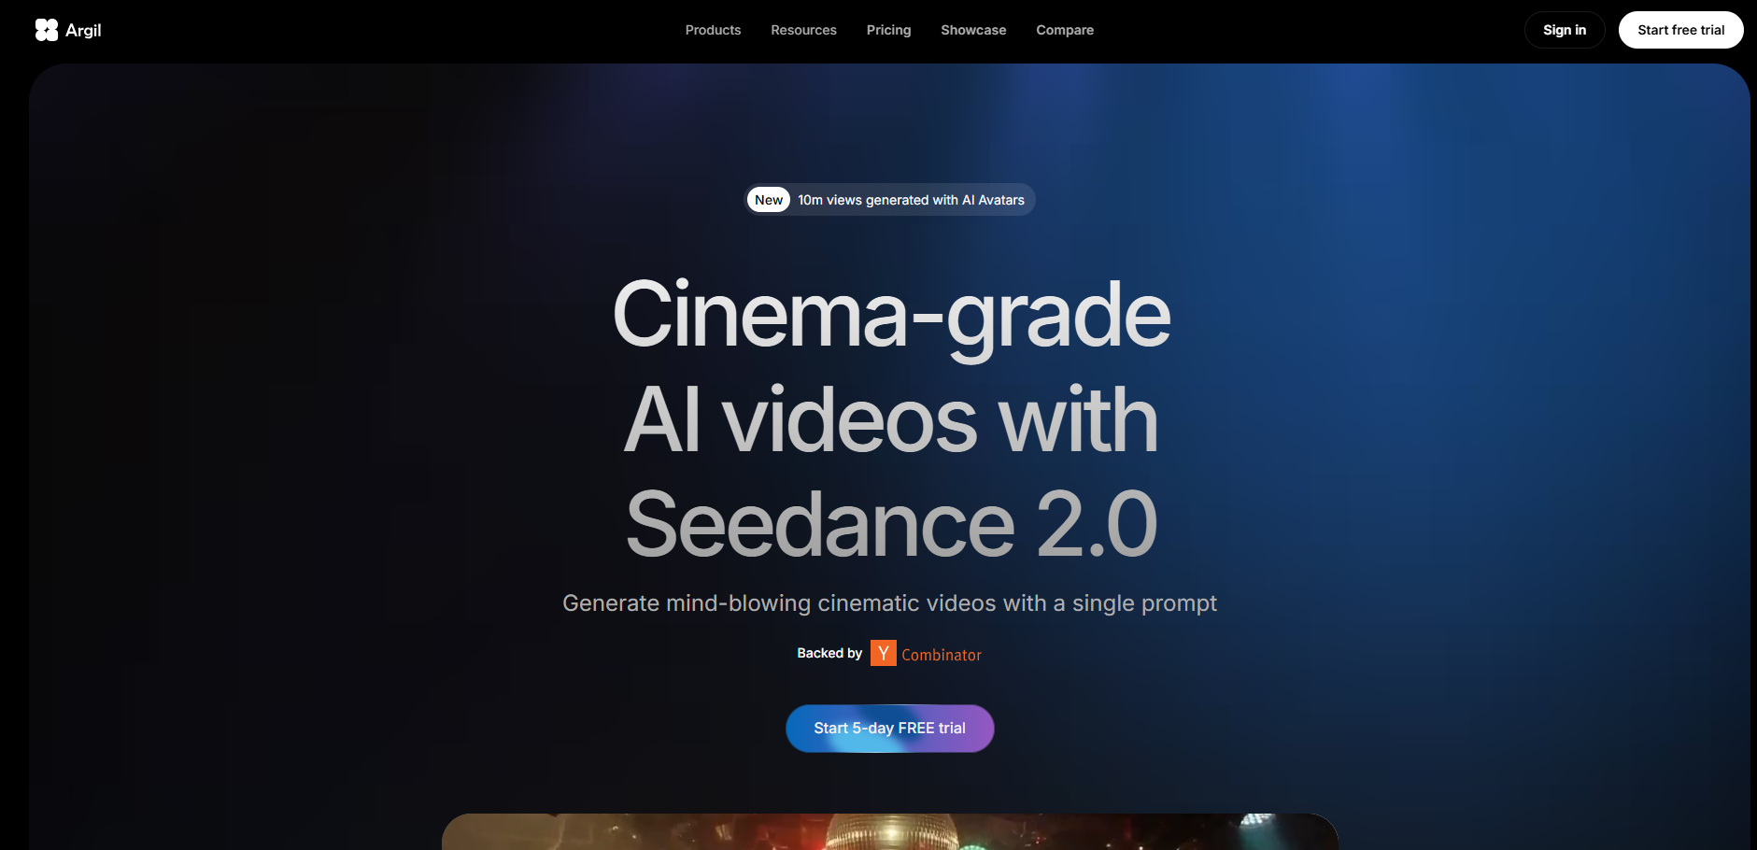Click the Cinema-grade headline line

click(x=891, y=316)
